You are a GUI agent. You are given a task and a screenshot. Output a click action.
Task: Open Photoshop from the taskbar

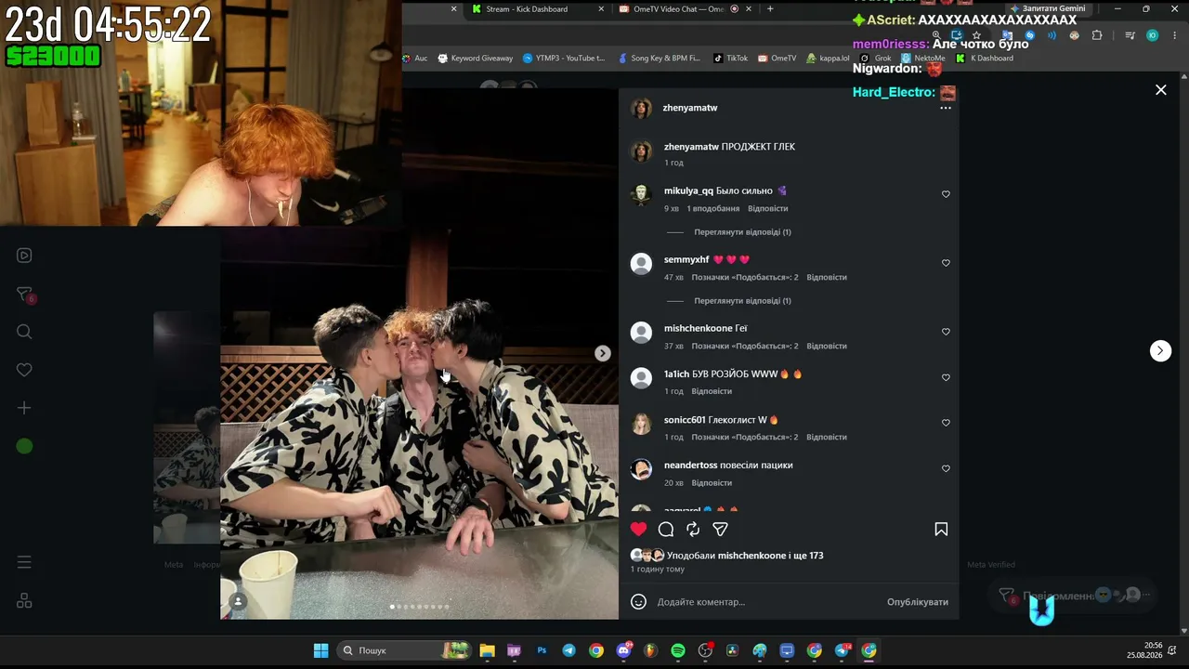coord(542,650)
